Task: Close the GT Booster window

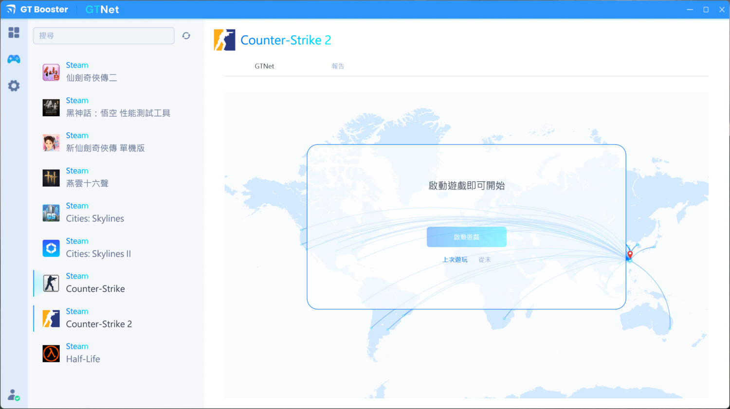Action: point(722,10)
